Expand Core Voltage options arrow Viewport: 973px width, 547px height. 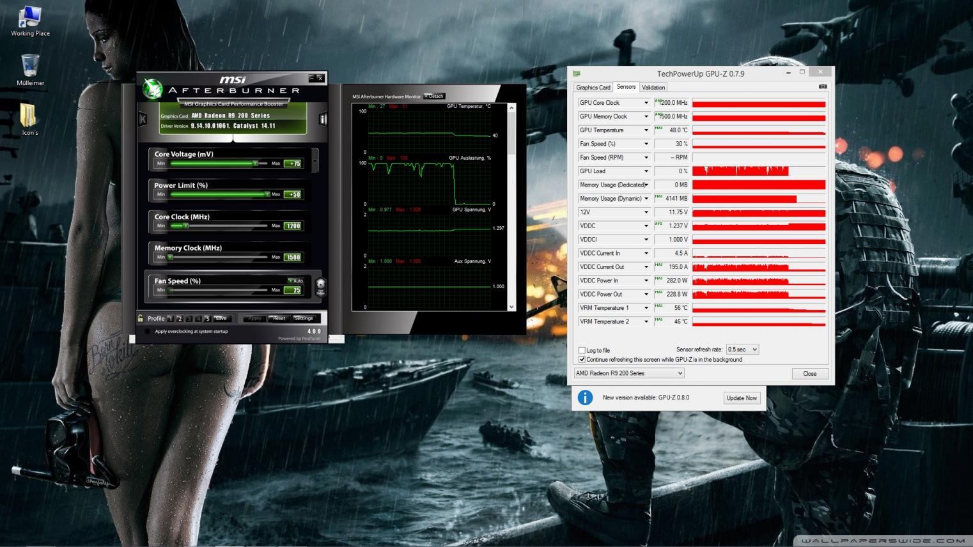315,160
